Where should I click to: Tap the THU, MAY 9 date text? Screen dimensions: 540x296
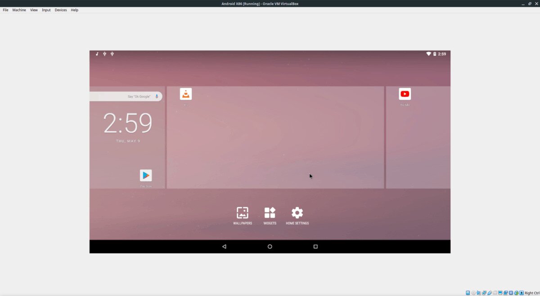tap(128, 141)
